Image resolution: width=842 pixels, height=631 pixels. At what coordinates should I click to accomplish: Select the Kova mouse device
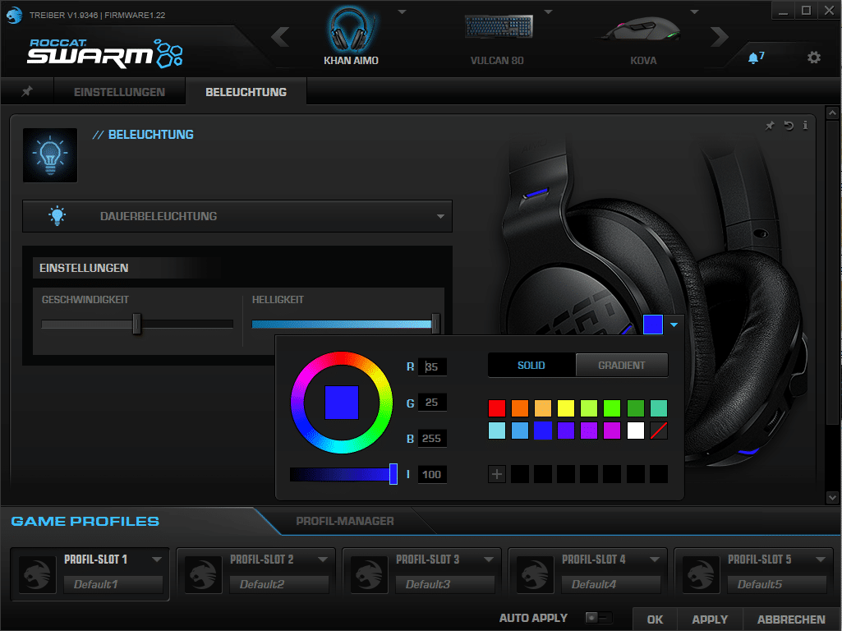click(643, 37)
